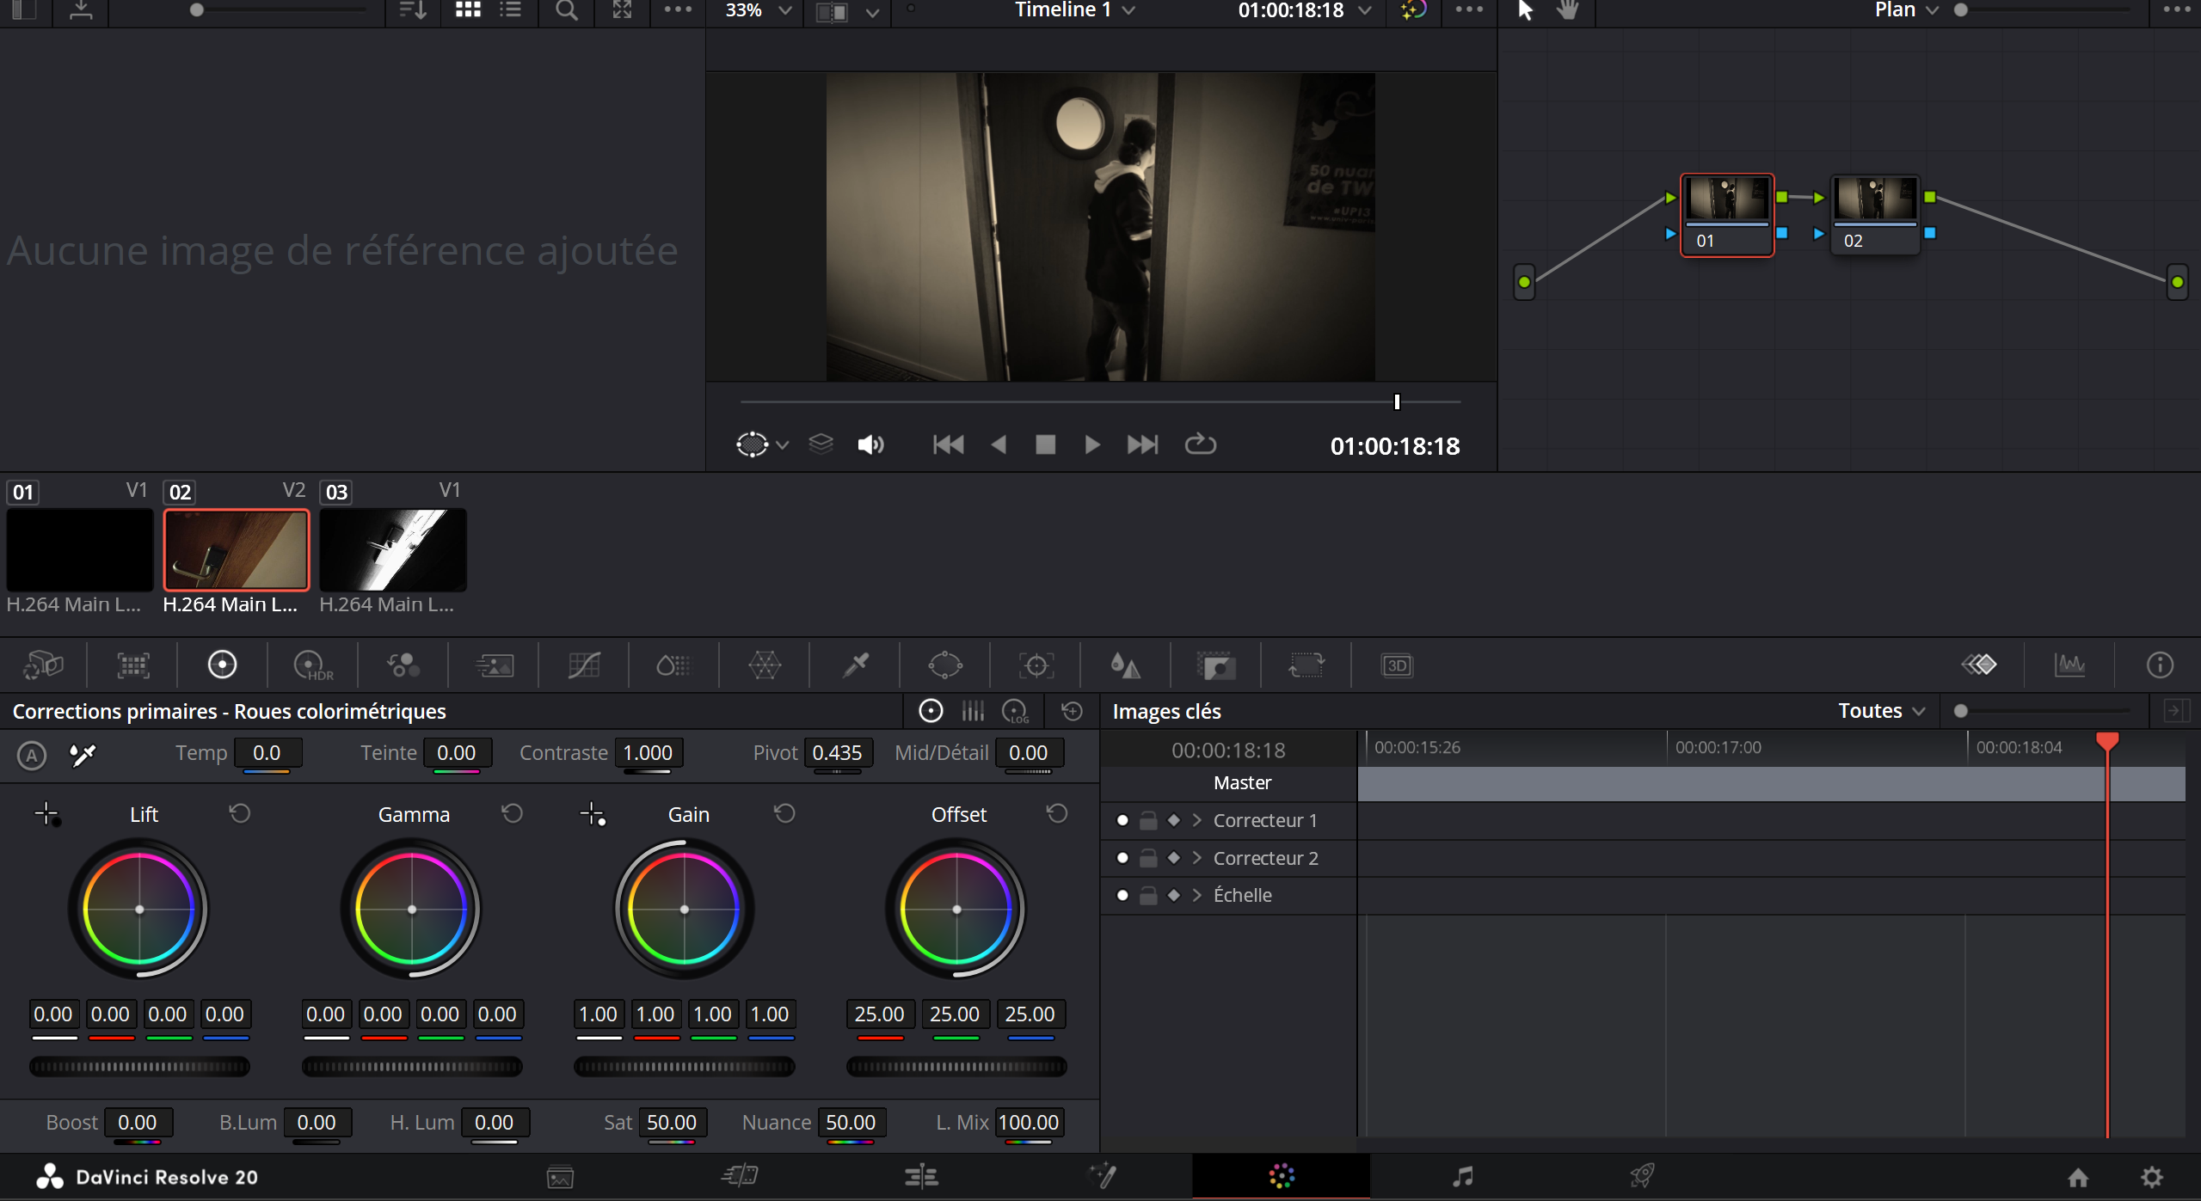Open the RGB Mixer palette

coord(403,665)
